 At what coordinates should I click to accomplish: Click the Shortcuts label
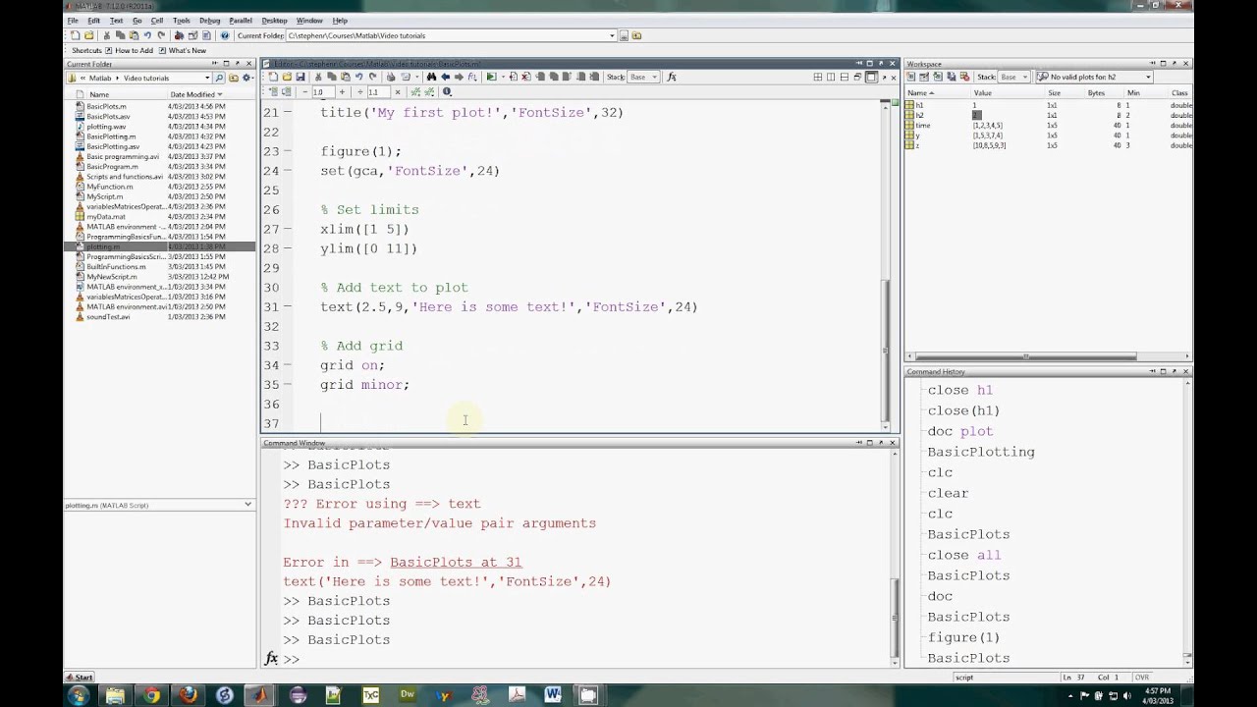tap(86, 51)
